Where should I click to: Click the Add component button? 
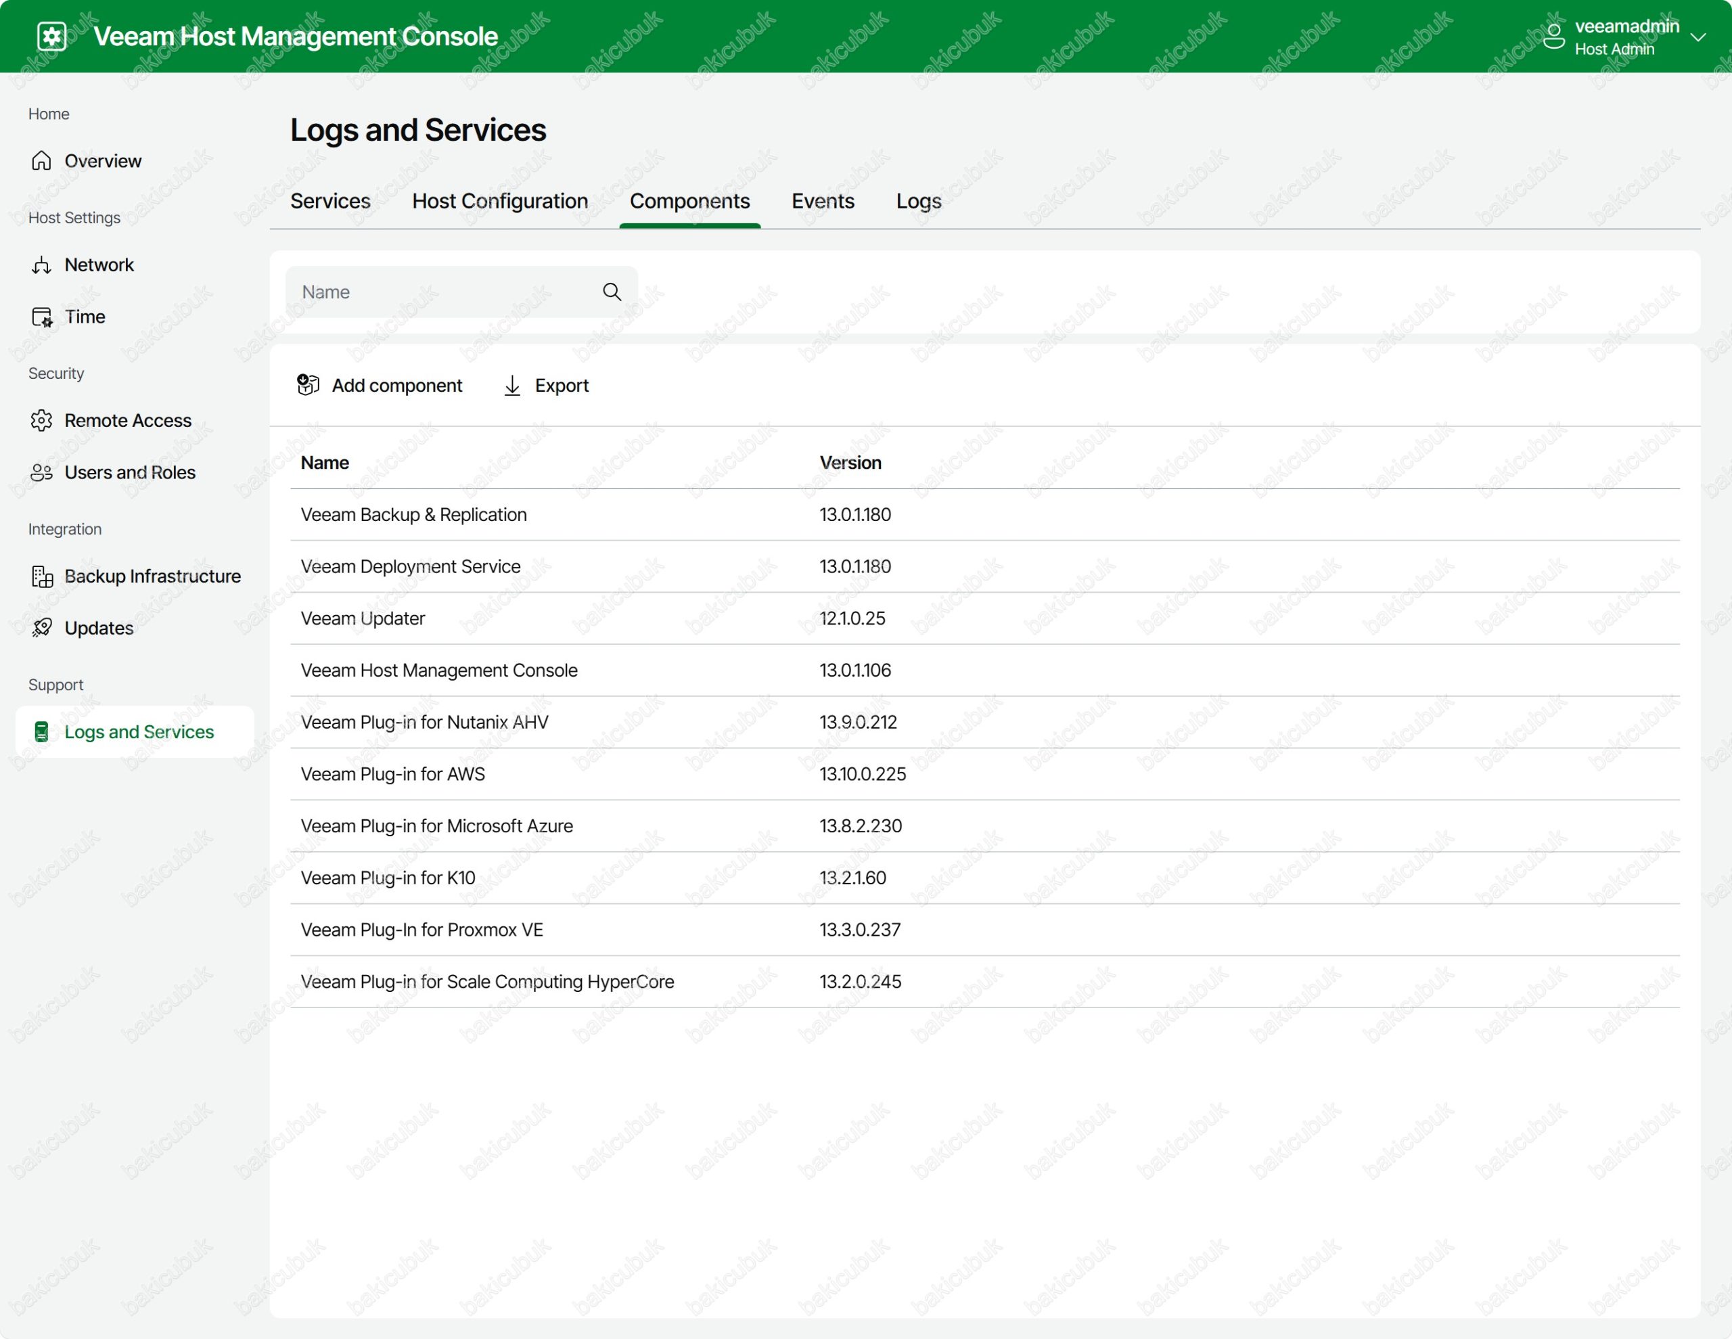[379, 386]
